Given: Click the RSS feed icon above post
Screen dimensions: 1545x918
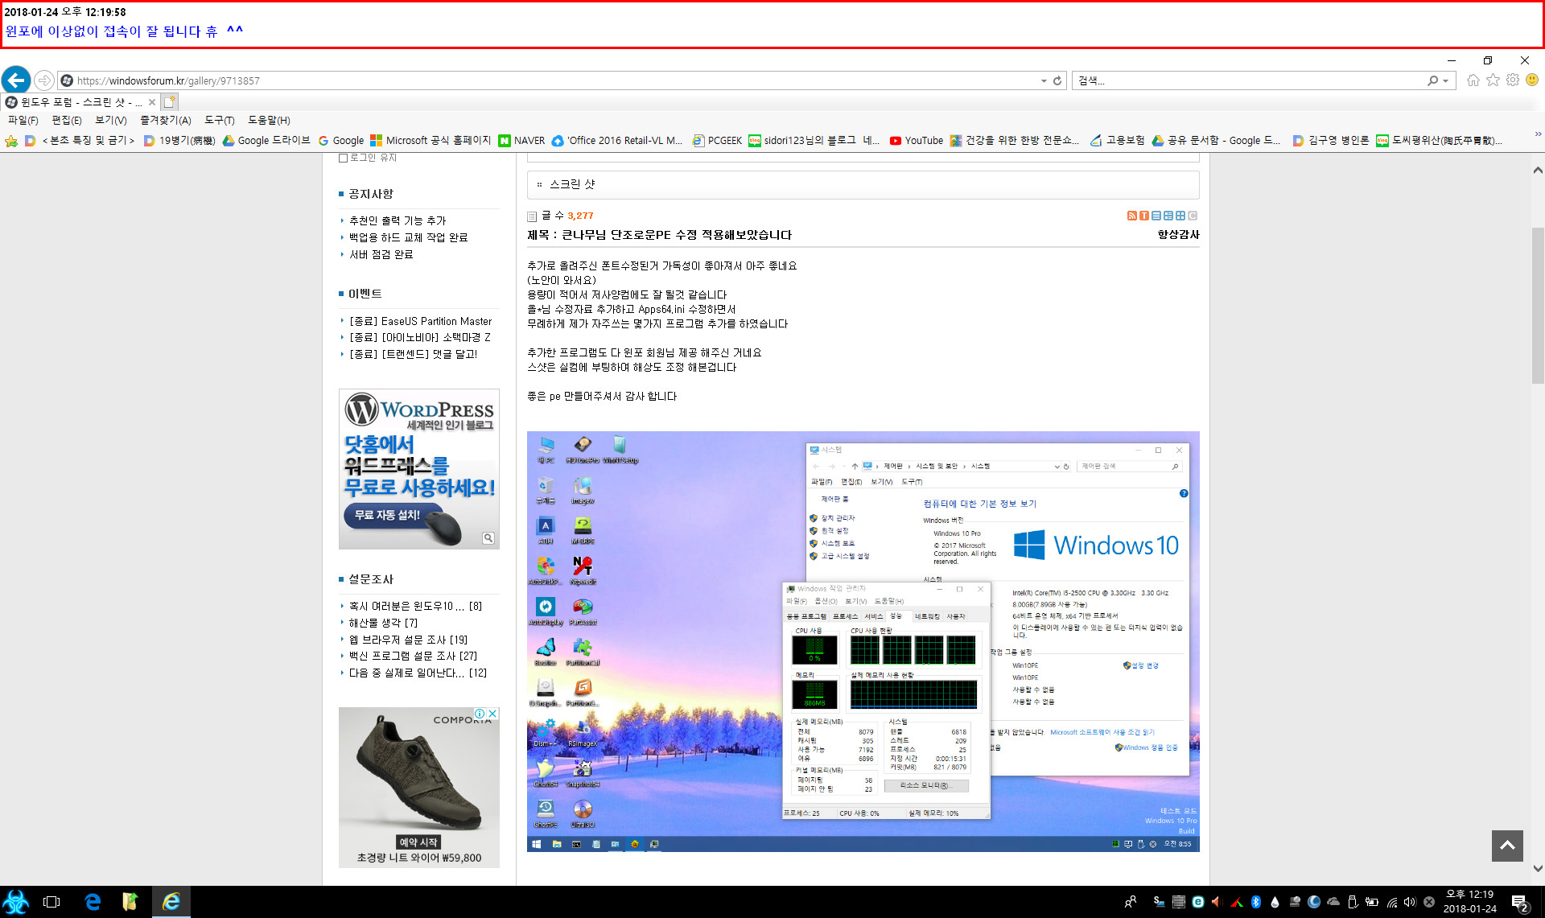Looking at the screenshot, I should tap(1131, 216).
